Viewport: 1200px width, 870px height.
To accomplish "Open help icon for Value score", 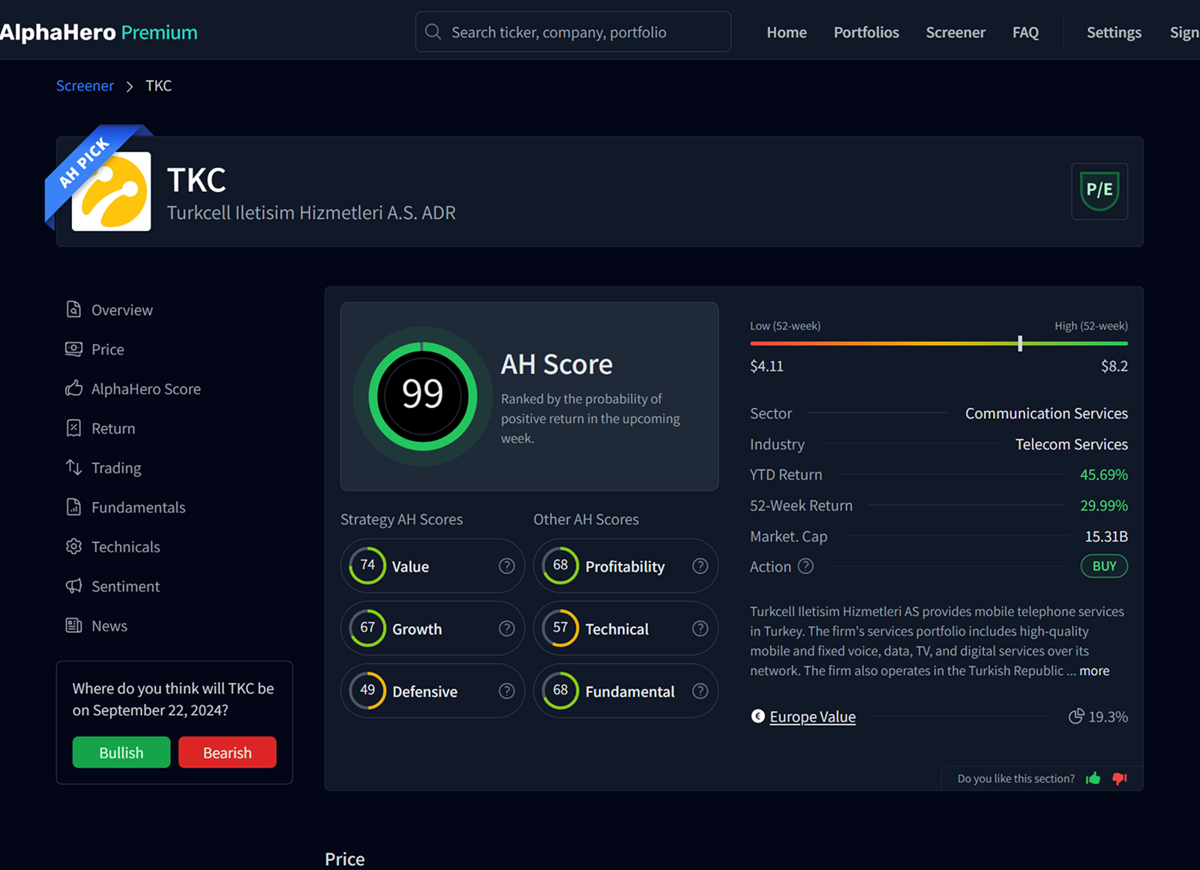I will pos(507,566).
